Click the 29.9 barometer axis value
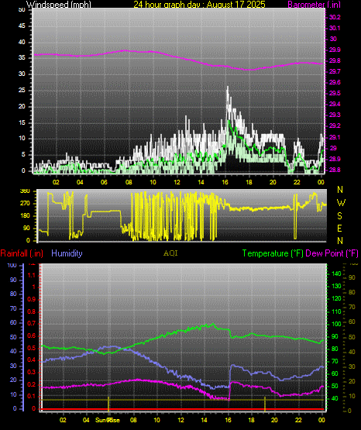 coord(335,50)
